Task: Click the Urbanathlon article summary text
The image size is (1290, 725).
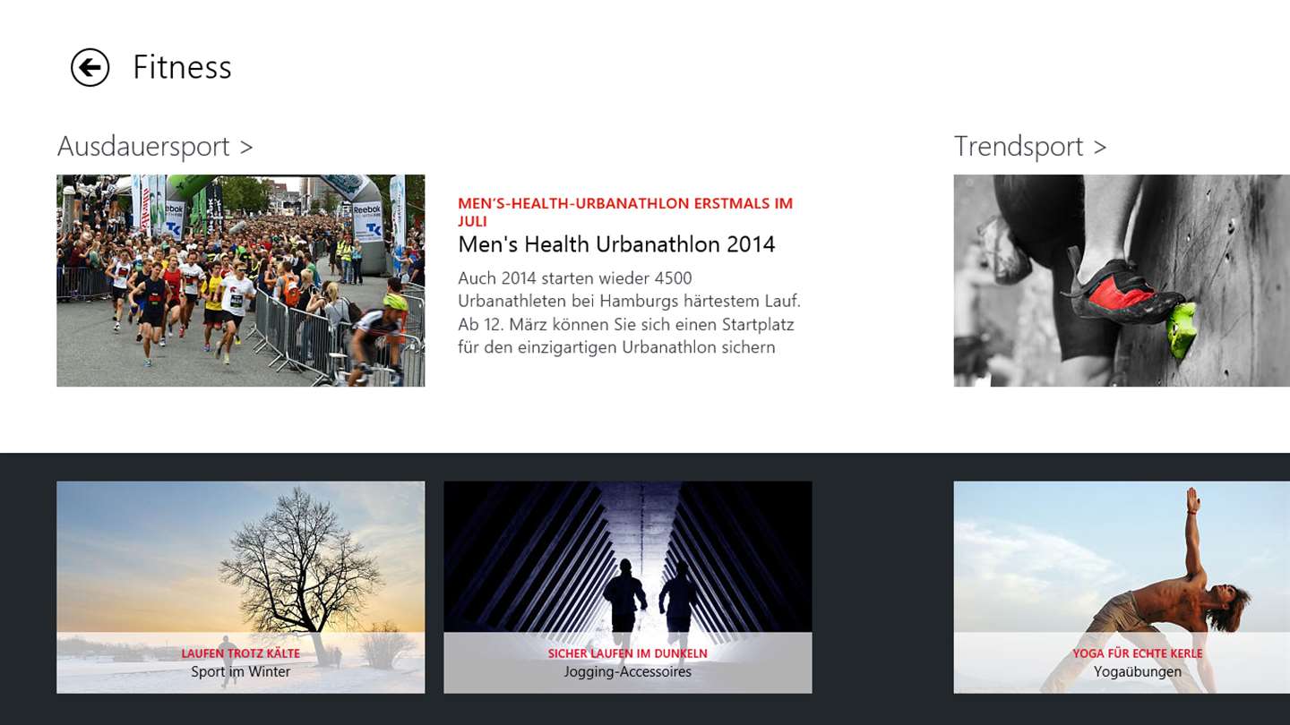Action: coord(629,312)
